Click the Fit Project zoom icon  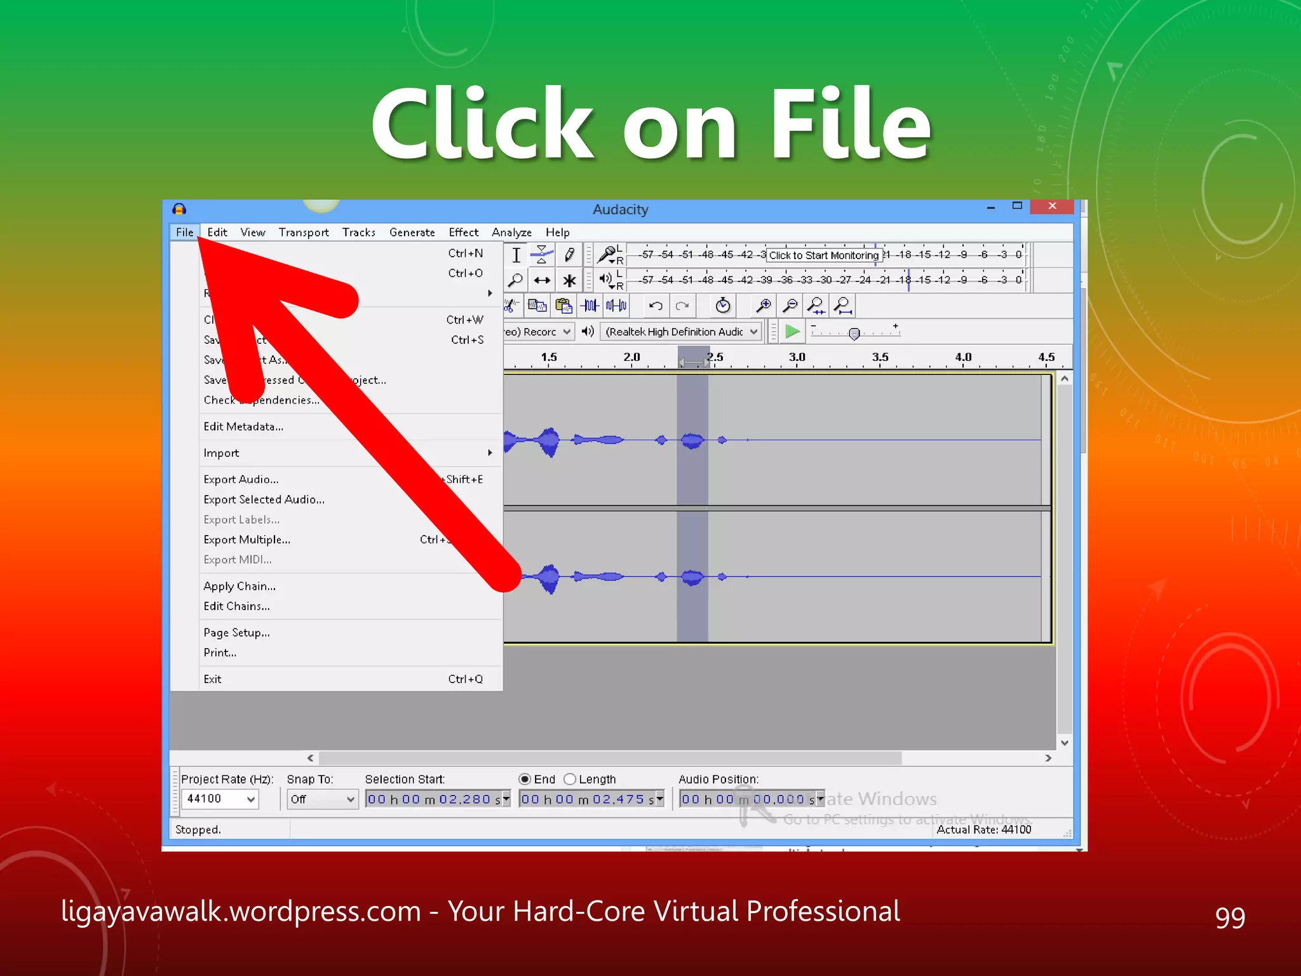[843, 306]
